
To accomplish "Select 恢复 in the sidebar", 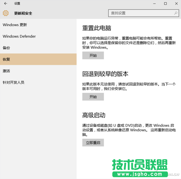I will pyautogui.click(x=38, y=59).
